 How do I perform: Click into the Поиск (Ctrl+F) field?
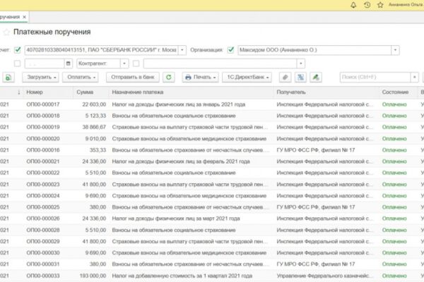(375, 78)
